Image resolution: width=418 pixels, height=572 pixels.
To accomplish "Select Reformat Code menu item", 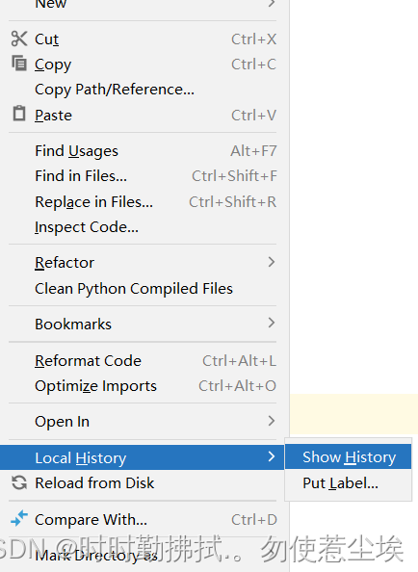I will click(143, 361).
